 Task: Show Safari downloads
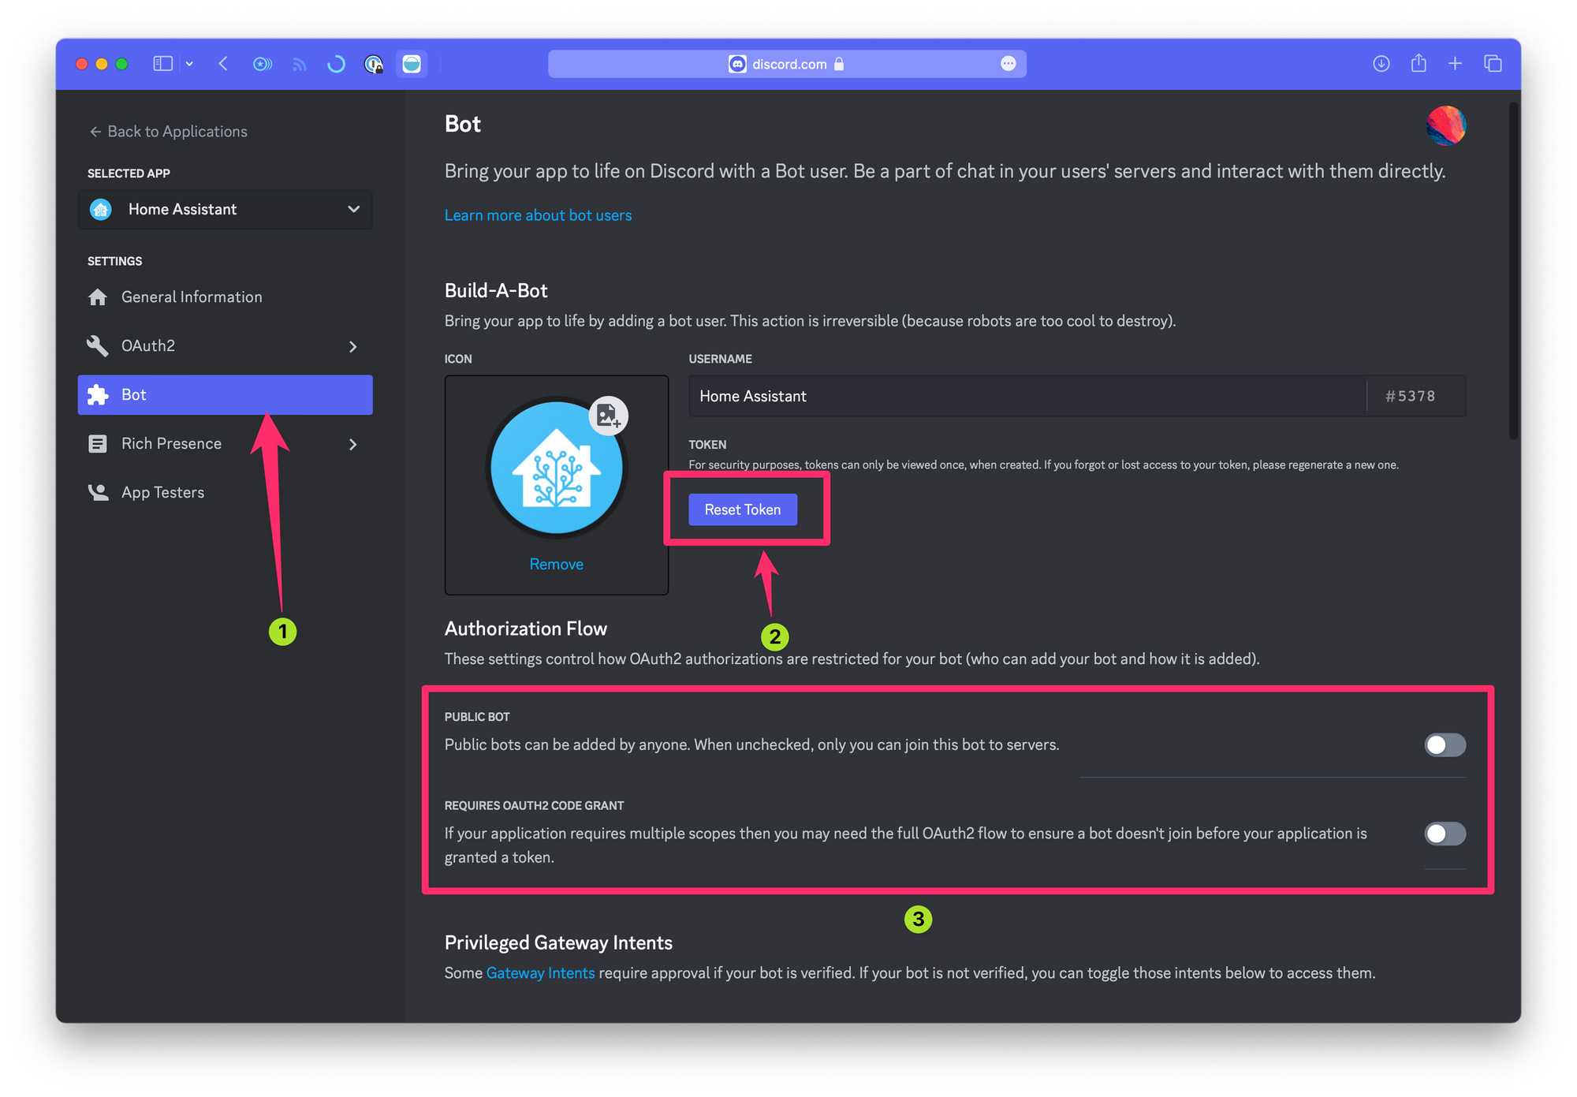1381,64
